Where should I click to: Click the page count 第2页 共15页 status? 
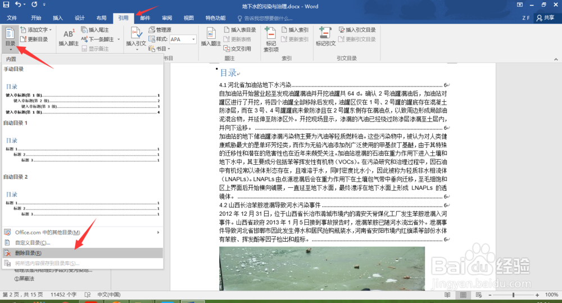pos(22,295)
